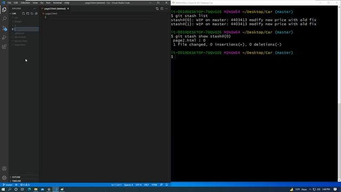Open the Accounts menu icon

[4, 169]
